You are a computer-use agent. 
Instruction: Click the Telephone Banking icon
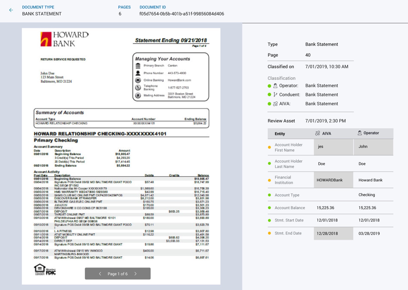(x=138, y=88)
